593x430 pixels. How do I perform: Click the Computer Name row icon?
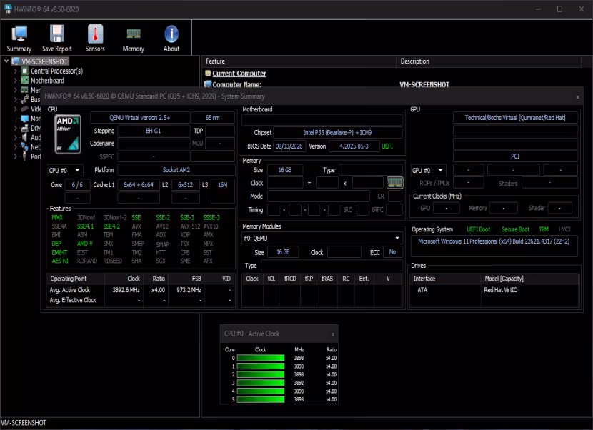point(208,84)
